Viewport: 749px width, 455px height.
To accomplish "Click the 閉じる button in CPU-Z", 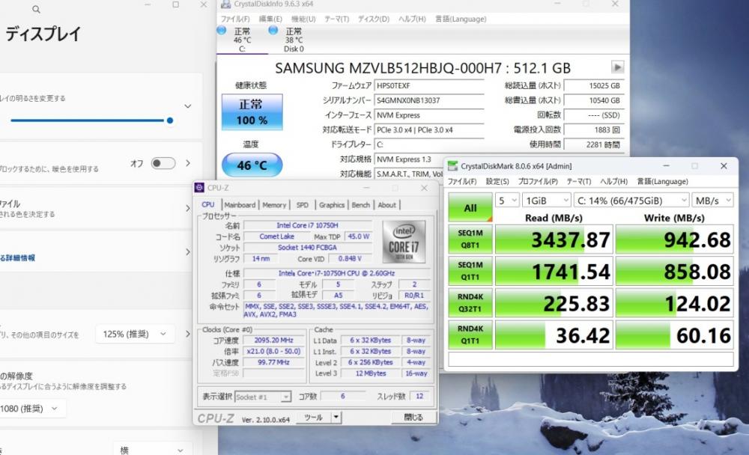I will pos(413,418).
